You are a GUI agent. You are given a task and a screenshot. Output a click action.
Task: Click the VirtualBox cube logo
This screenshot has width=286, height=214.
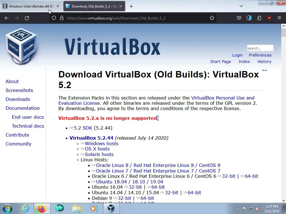[21, 46]
